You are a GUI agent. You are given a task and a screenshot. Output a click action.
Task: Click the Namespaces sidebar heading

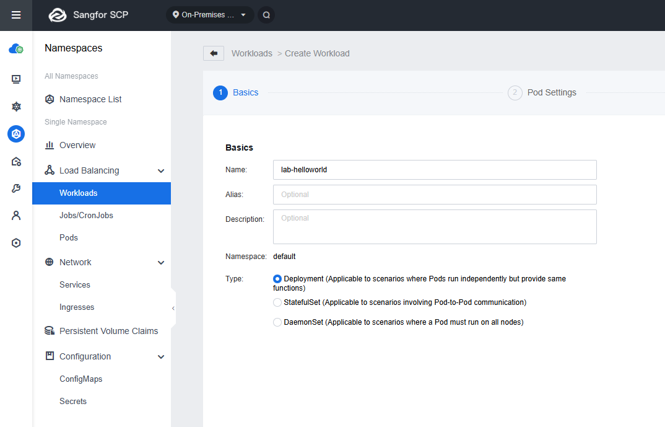pyautogui.click(x=73, y=48)
